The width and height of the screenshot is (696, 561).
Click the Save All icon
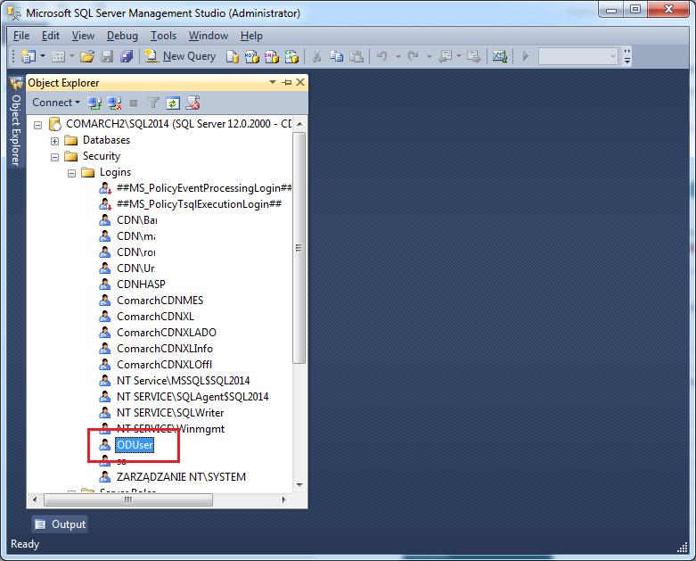127,56
